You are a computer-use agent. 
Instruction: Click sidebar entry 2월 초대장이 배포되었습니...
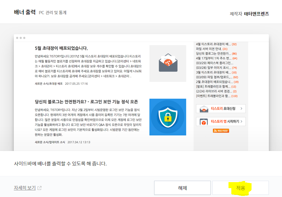pos(217,82)
